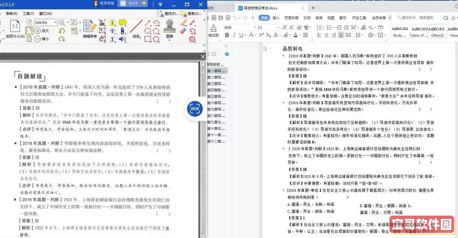
Task: Select the rectangle shape tool
Action: coord(148,39)
